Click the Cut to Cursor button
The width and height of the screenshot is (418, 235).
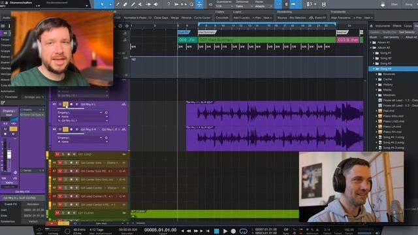(202, 18)
